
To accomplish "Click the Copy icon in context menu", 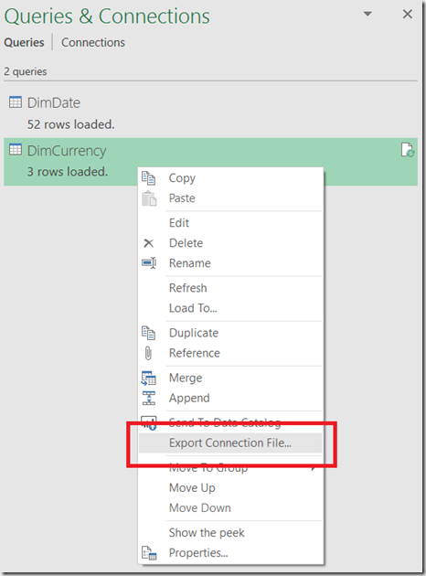I will [148, 178].
